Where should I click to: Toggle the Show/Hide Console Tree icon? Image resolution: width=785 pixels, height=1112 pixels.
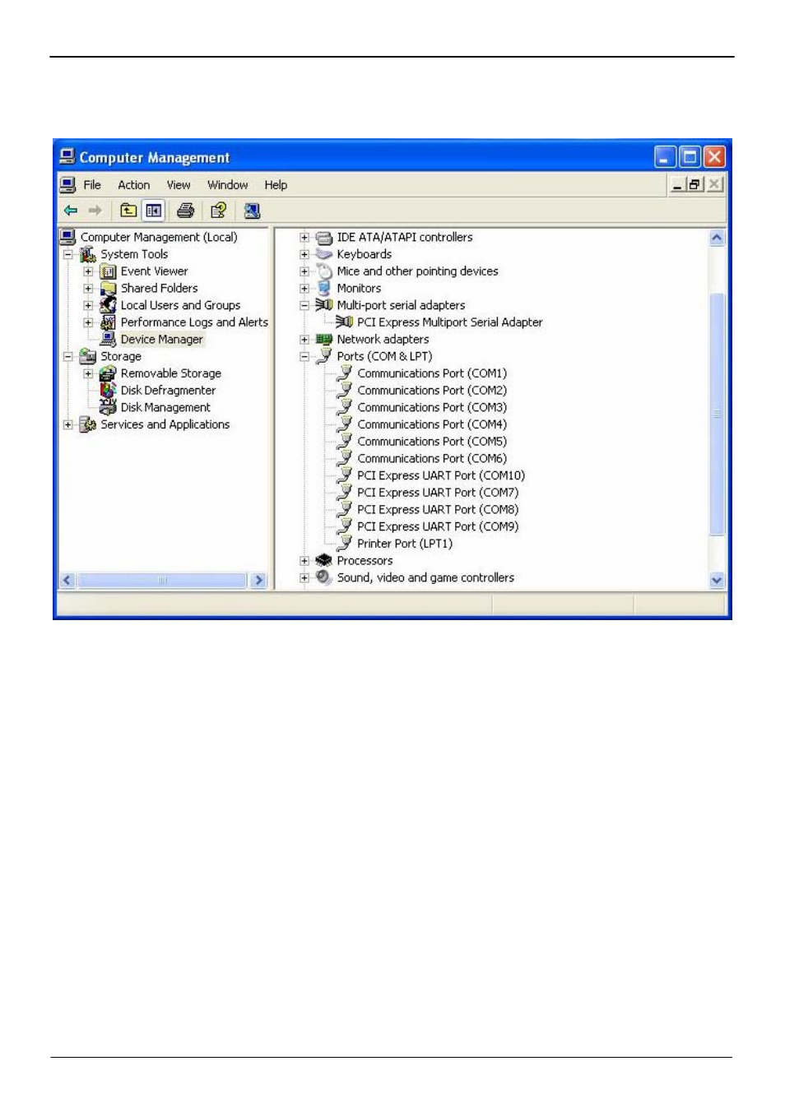(153, 211)
